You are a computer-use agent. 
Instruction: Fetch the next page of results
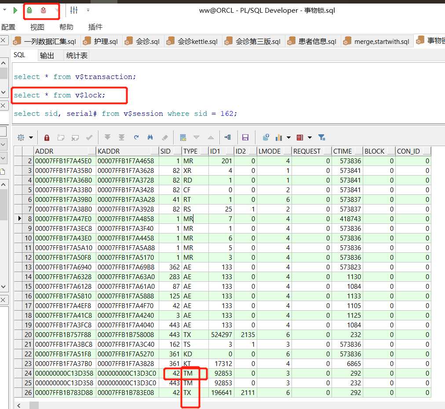coord(108,137)
